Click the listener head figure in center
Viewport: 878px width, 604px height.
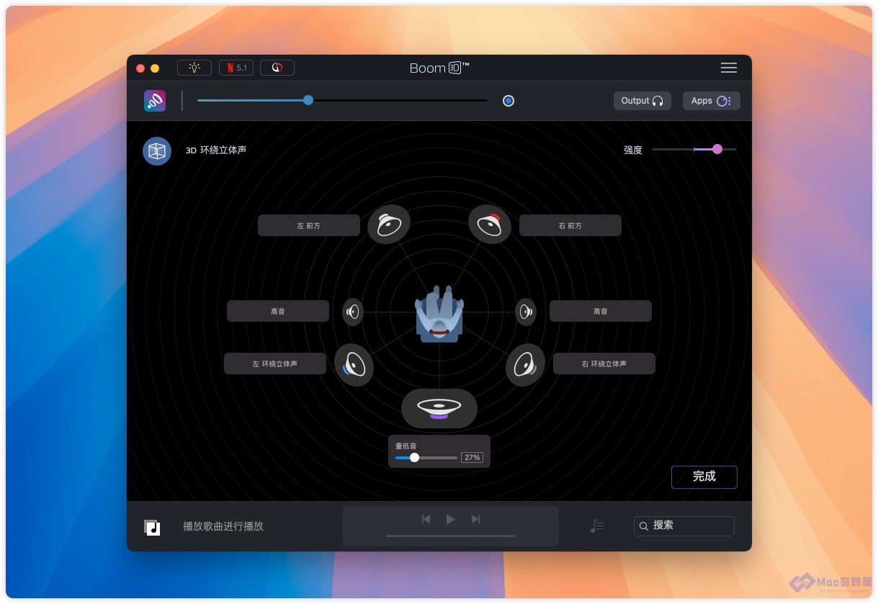tap(439, 314)
